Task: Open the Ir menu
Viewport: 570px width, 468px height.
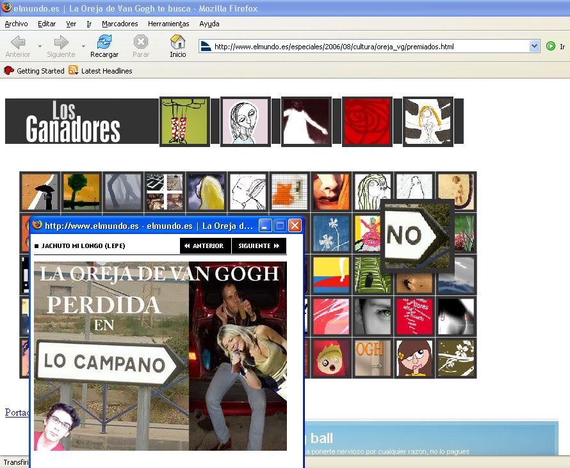Action: click(89, 24)
